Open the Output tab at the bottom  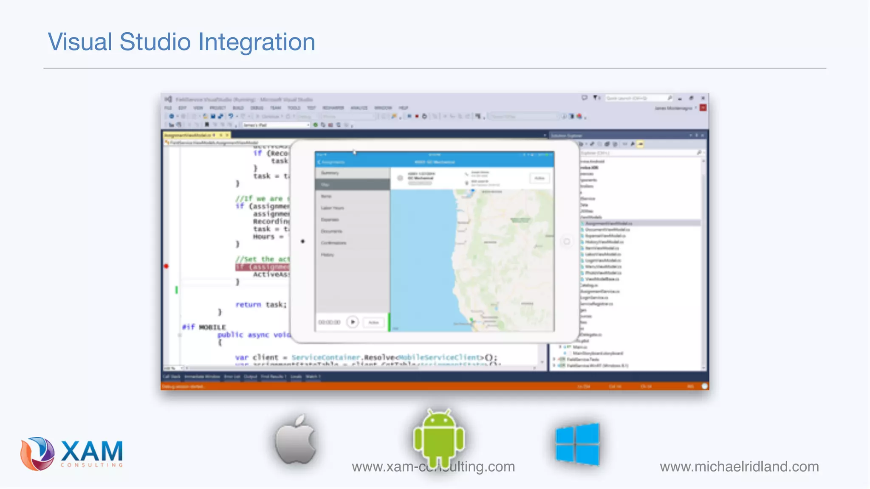[250, 377]
